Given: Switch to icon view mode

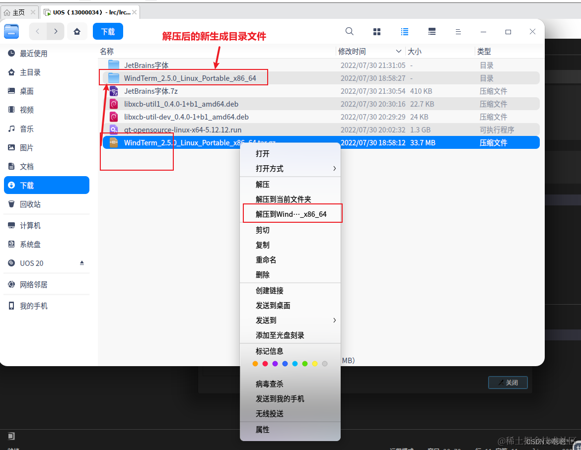Looking at the screenshot, I should (x=377, y=31).
